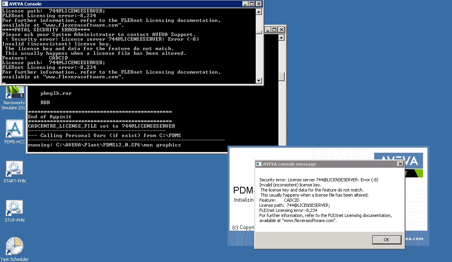Click the "Security error" line in the message dialog
This screenshot has width=452, height=262.
tap(319, 180)
